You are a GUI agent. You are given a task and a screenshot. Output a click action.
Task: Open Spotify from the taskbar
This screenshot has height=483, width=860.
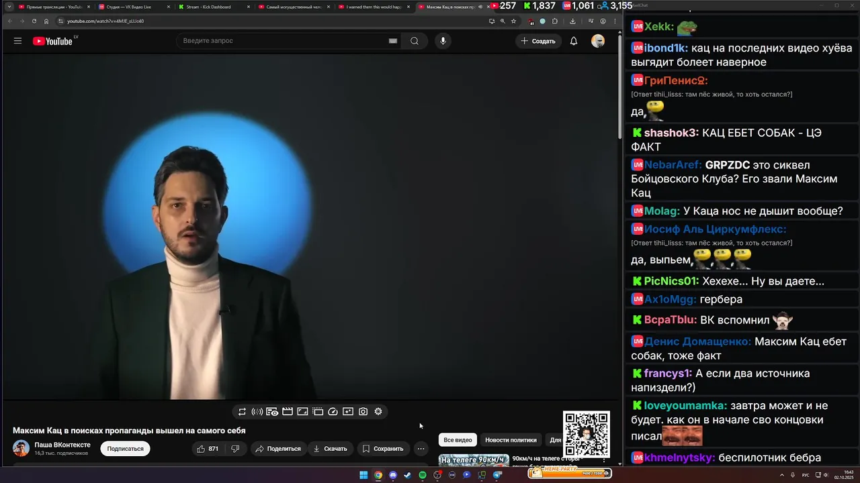(x=422, y=475)
